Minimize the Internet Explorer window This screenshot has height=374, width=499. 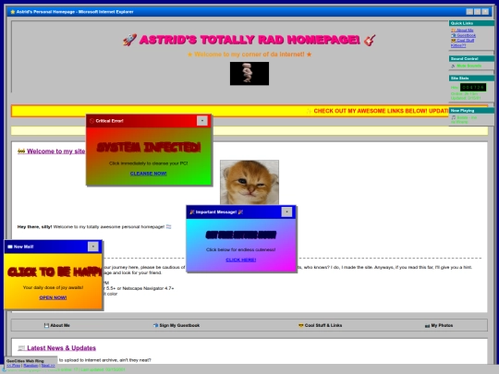coord(469,12)
